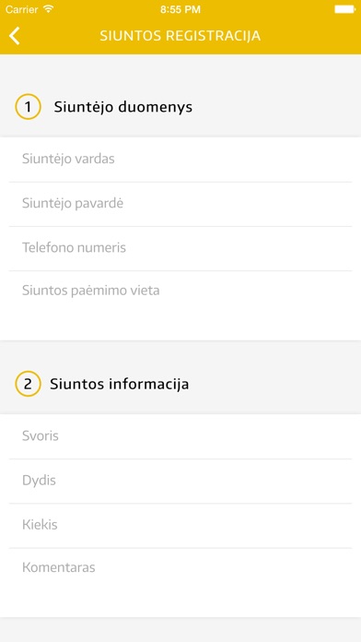Select the Svoris field

click(x=180, y=436)
